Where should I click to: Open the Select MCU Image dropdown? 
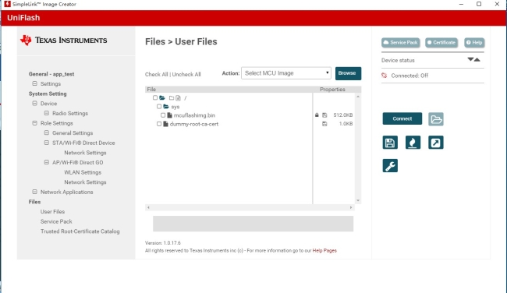pos(286,73)
